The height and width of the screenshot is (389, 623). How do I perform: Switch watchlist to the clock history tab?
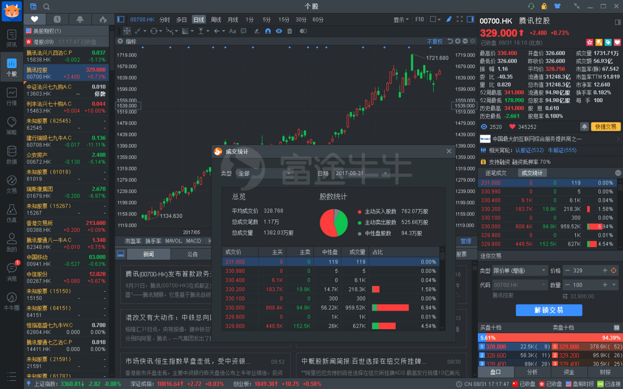coord(57,19)
